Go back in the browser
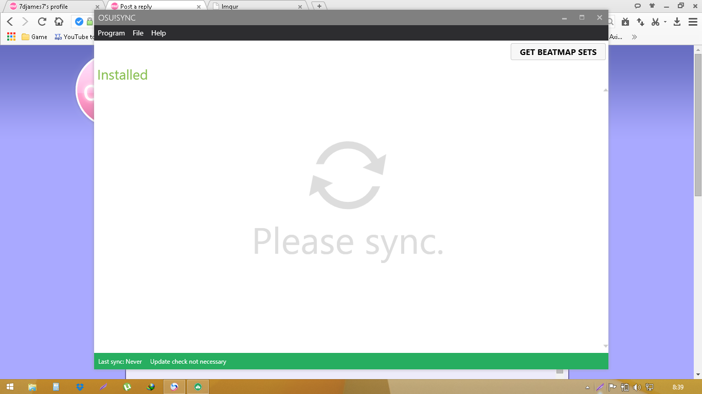This screenshot has width=702, height=394. point(10,22)
